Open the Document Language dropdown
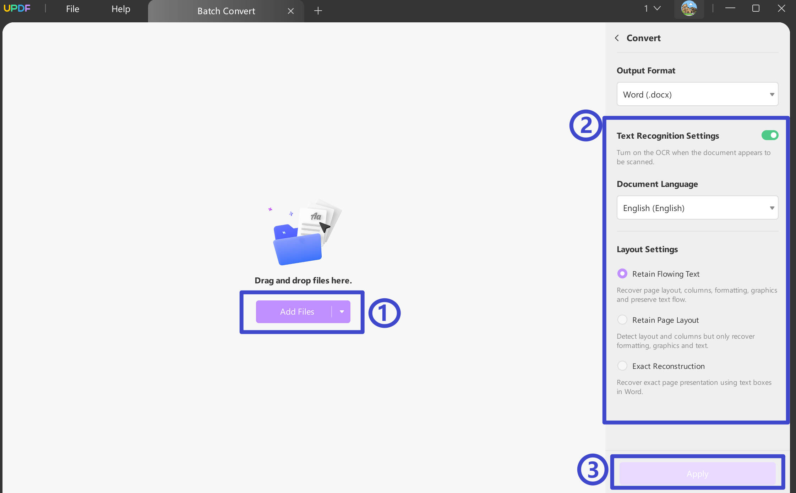This screenshot has height=493, width=796. click(x=697, y=208)
